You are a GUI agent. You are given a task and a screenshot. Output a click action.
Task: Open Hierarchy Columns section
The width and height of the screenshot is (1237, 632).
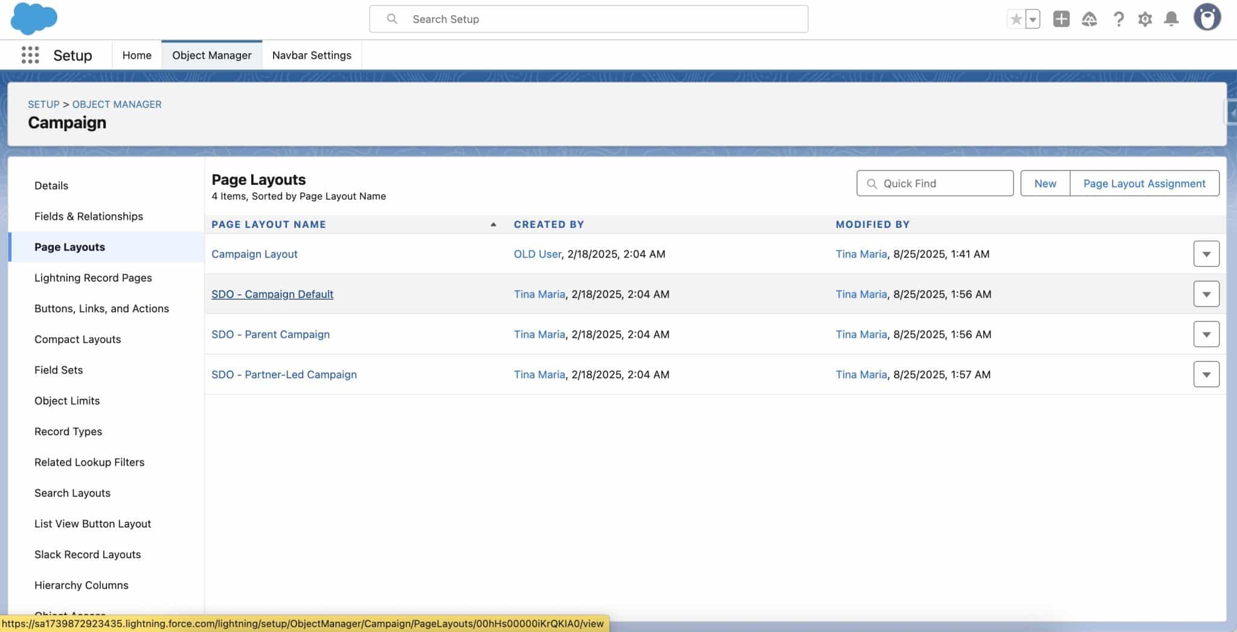tap(82, 586)
